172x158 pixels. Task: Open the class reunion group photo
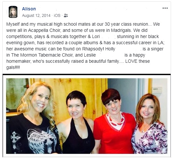click(x=87, y=116)
